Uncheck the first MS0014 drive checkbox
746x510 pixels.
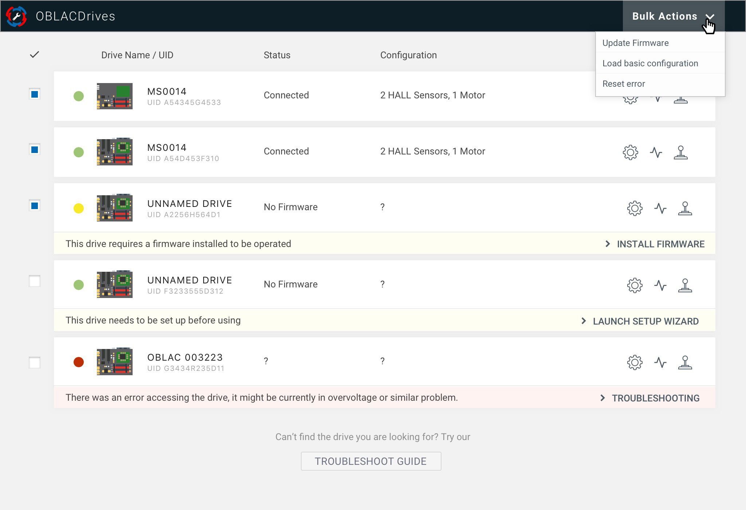coord(35,94)
